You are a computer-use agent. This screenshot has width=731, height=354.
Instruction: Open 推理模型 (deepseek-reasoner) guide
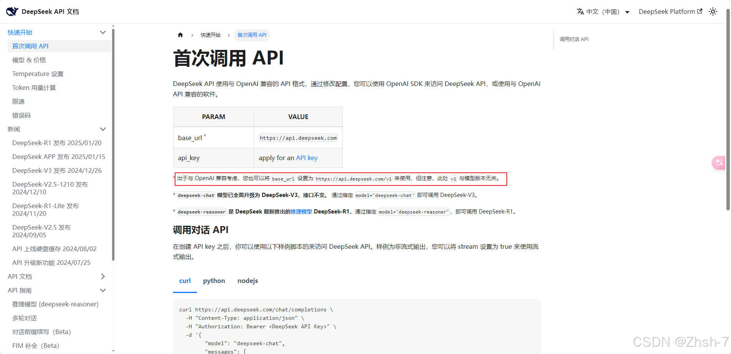point(55,304)
